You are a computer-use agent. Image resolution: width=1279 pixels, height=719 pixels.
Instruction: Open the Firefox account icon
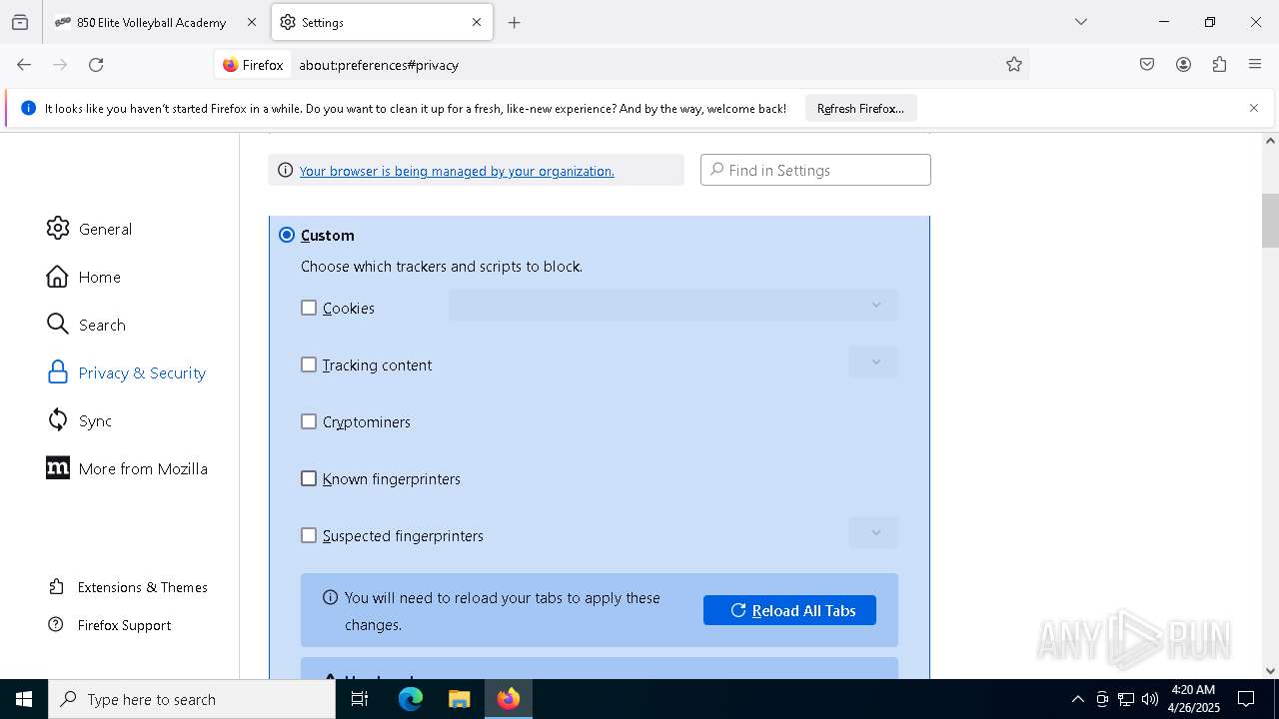tap(1183, 65)
